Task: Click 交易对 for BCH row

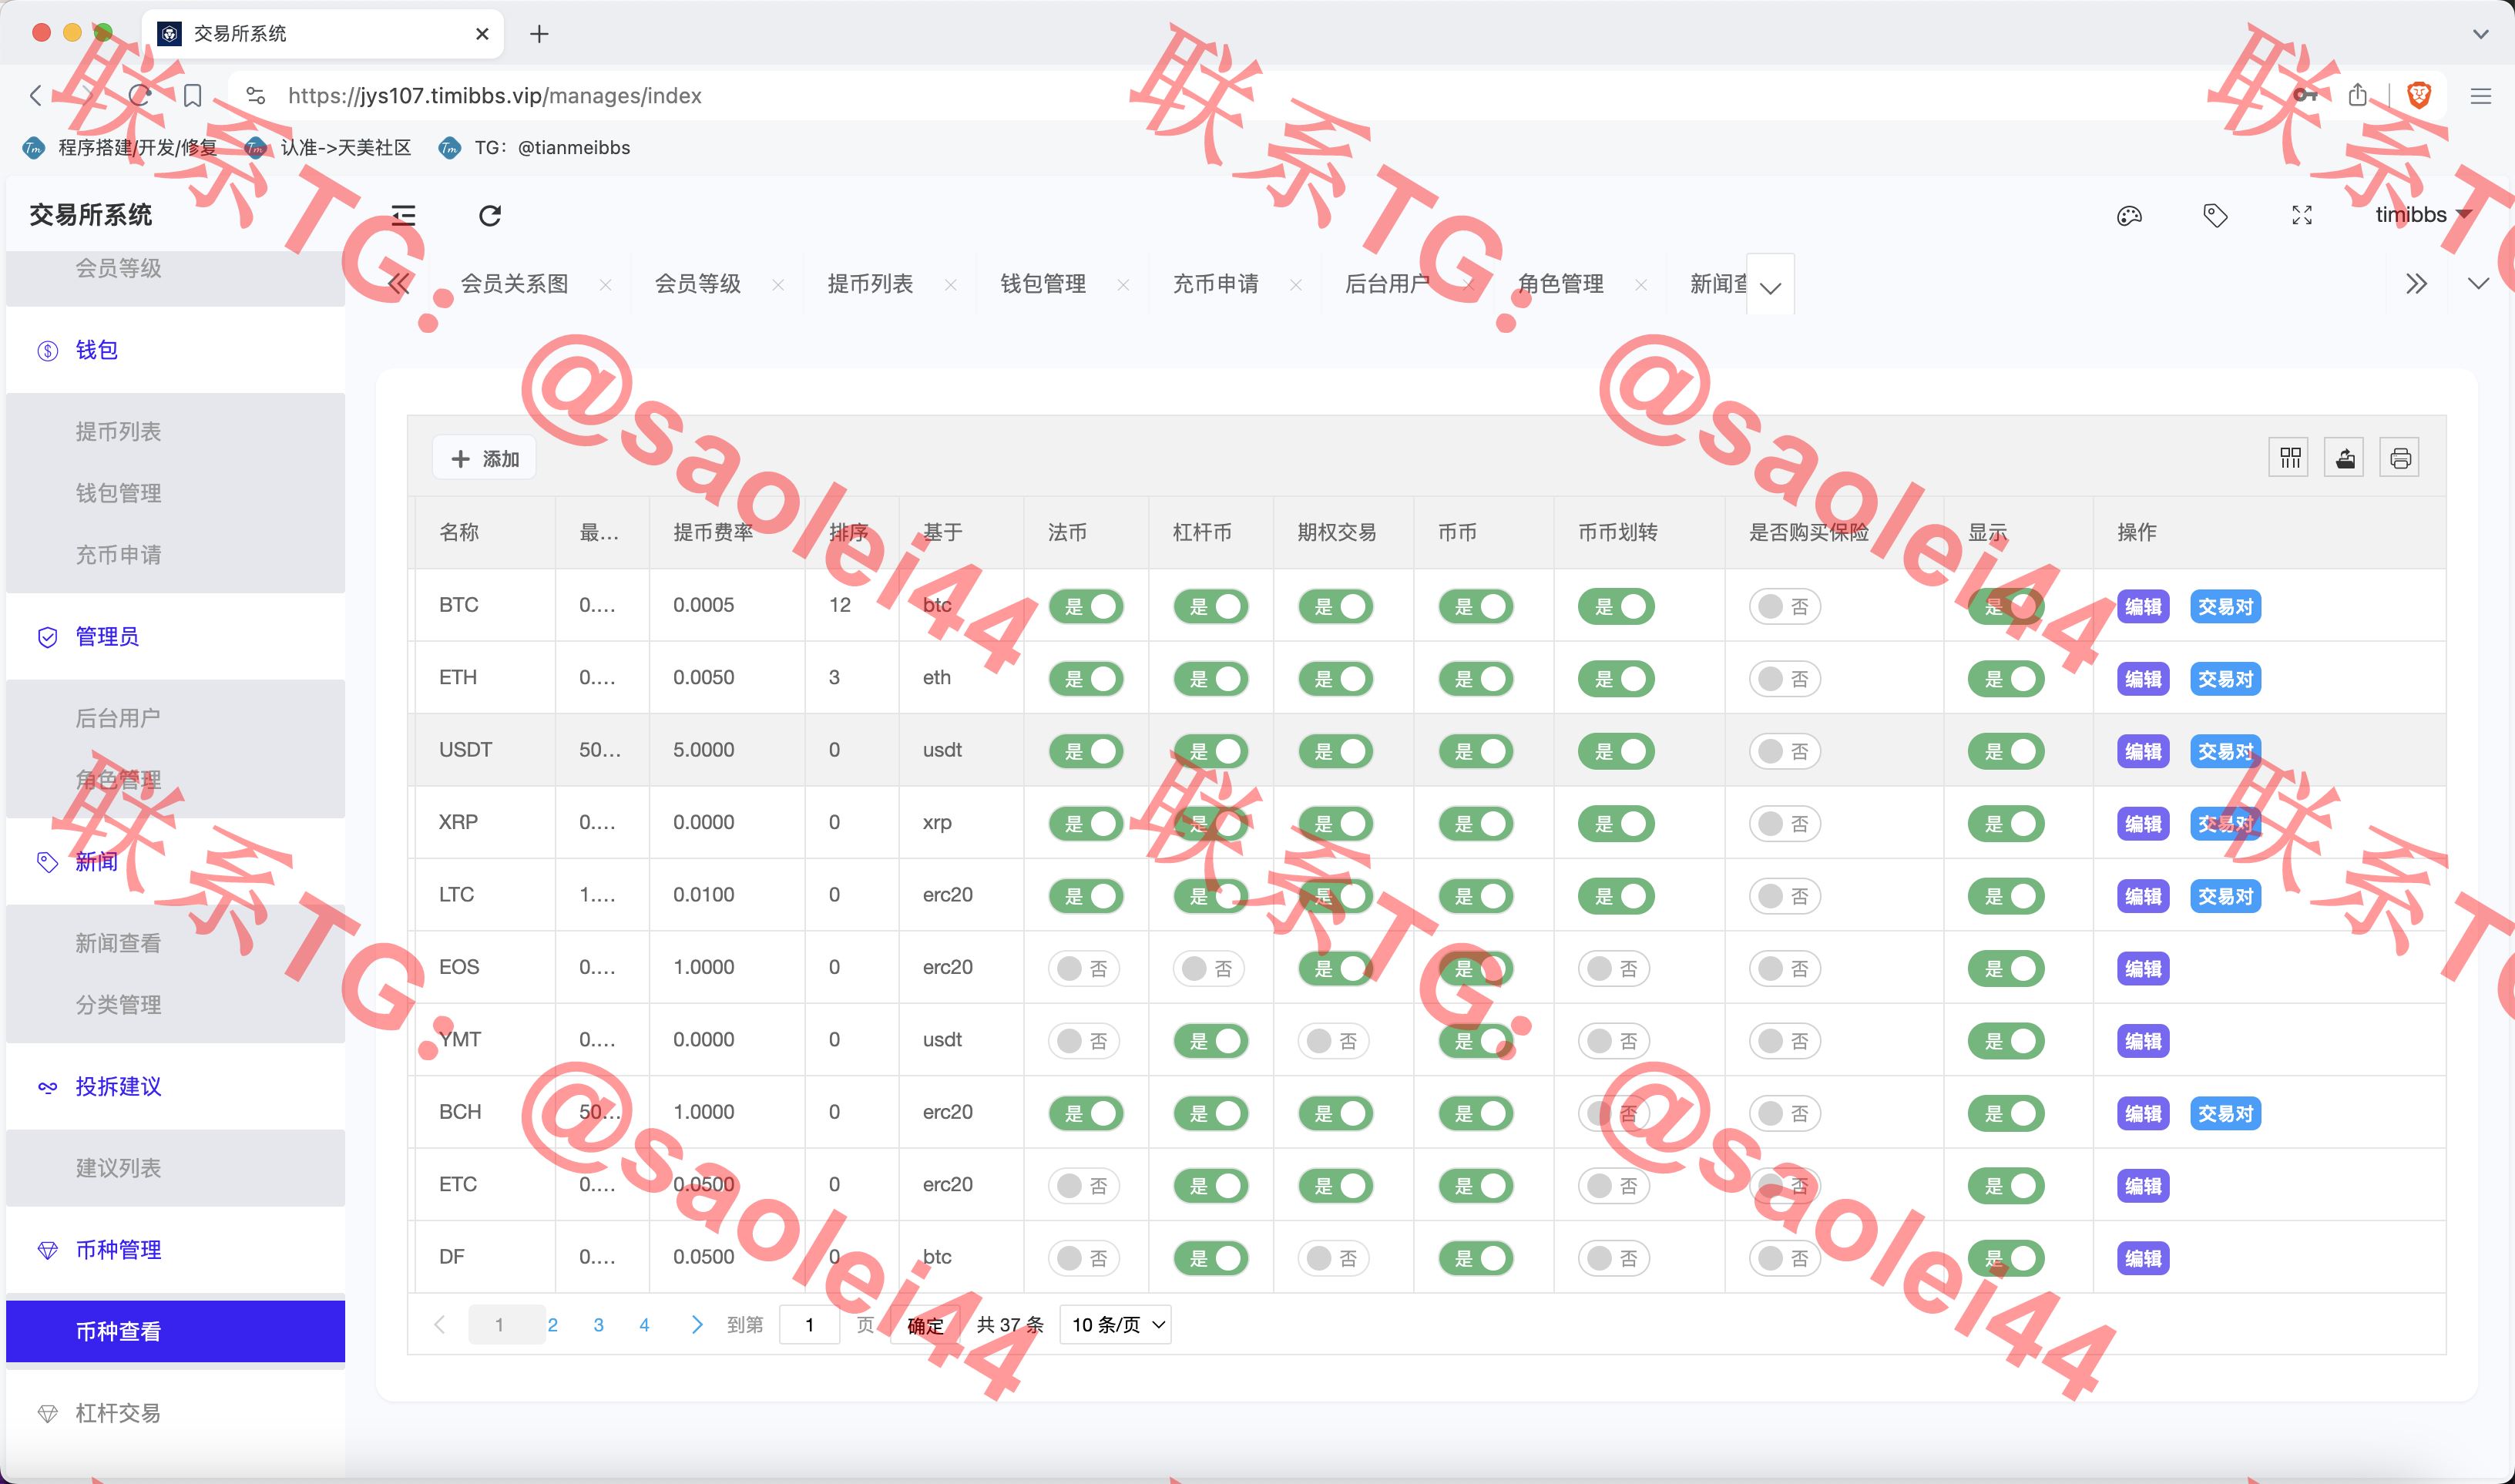Action: click(x=2225, y=1114)
